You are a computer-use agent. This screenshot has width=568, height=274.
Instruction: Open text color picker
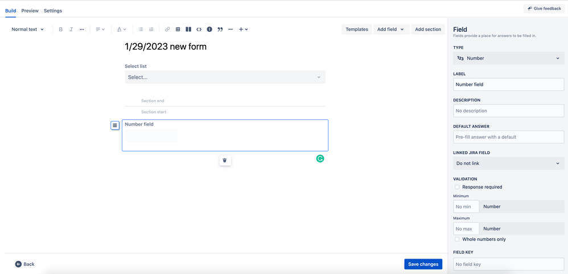(121, 30)
